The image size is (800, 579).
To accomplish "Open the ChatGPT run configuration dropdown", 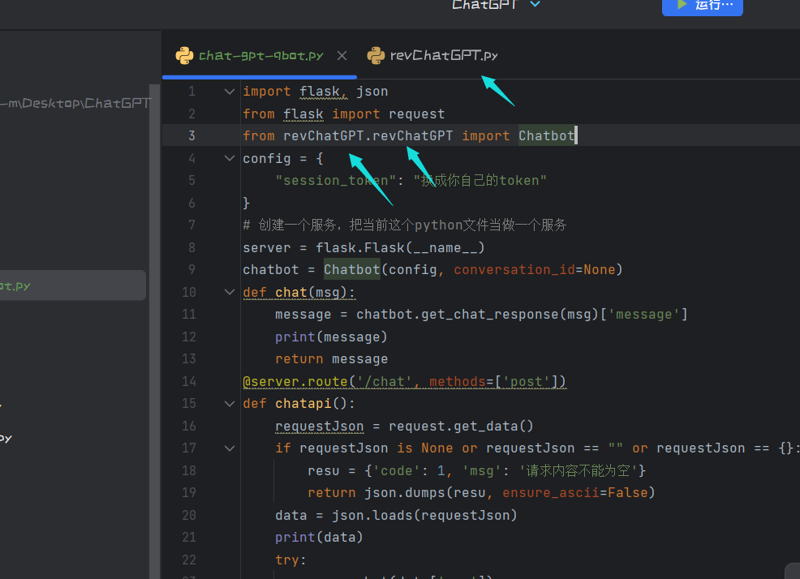I will pos(534,5).
